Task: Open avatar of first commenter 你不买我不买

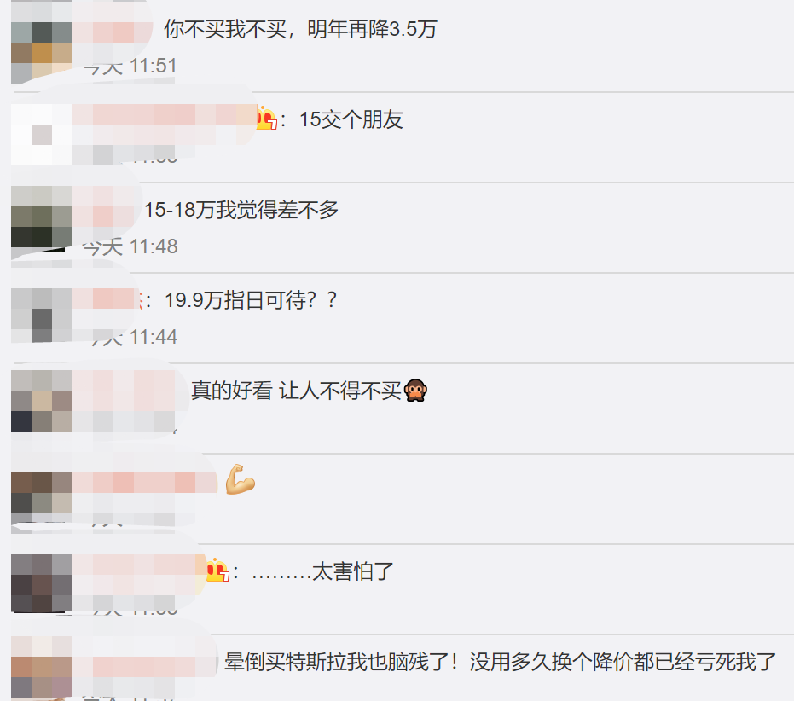Action: (x=42, y=43)
